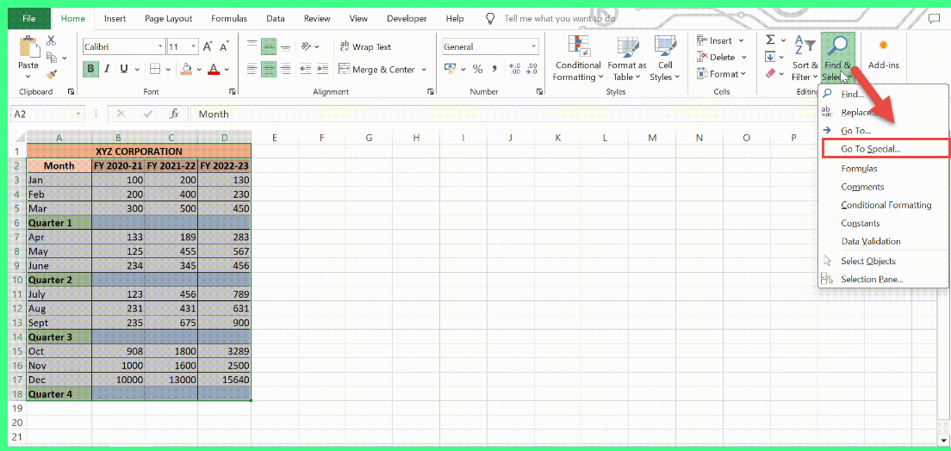Viewport: 951px width, 451px height.
Task: Choose Selection Pane... from the menu
Action: [x=883, y=280]
